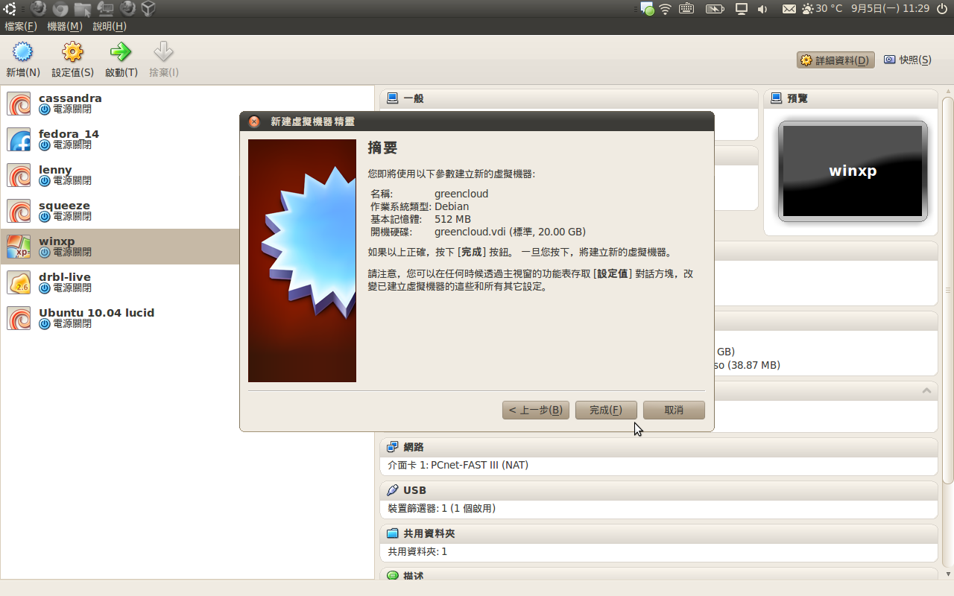Screen dimensions: 954x596
Task: Click the USB section plug icon
Action: [393, 490]
